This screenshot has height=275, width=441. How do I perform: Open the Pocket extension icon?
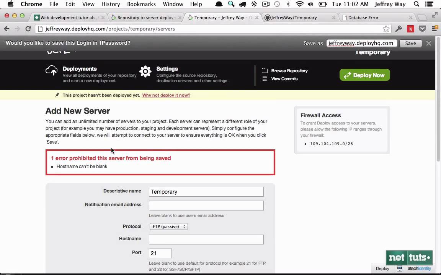pyautogui.click(x=423, y=29)
